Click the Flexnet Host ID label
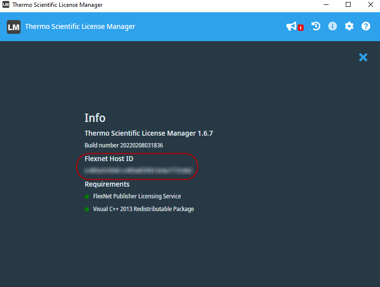This screenshot has width=380, height=287. pos(109,159)
